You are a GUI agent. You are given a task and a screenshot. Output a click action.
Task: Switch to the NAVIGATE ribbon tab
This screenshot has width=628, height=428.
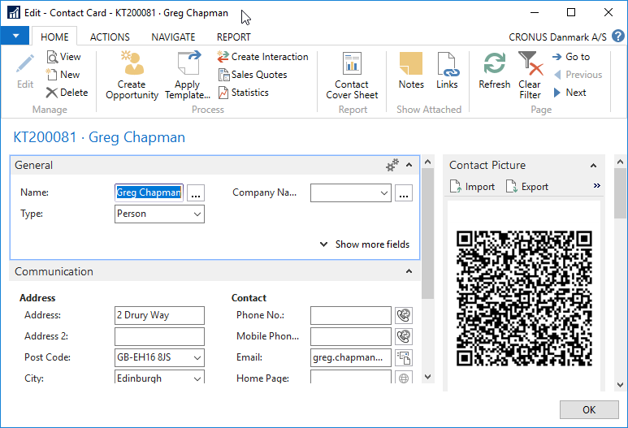(x=173, y=37)
